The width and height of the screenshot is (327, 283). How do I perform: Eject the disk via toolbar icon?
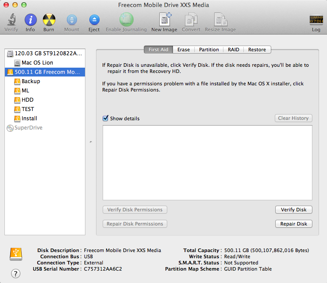pos(94,20)
